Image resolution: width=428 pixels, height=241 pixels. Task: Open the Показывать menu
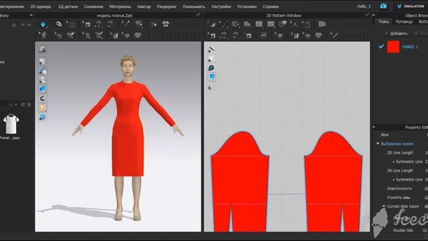click(x=194, y=6)
